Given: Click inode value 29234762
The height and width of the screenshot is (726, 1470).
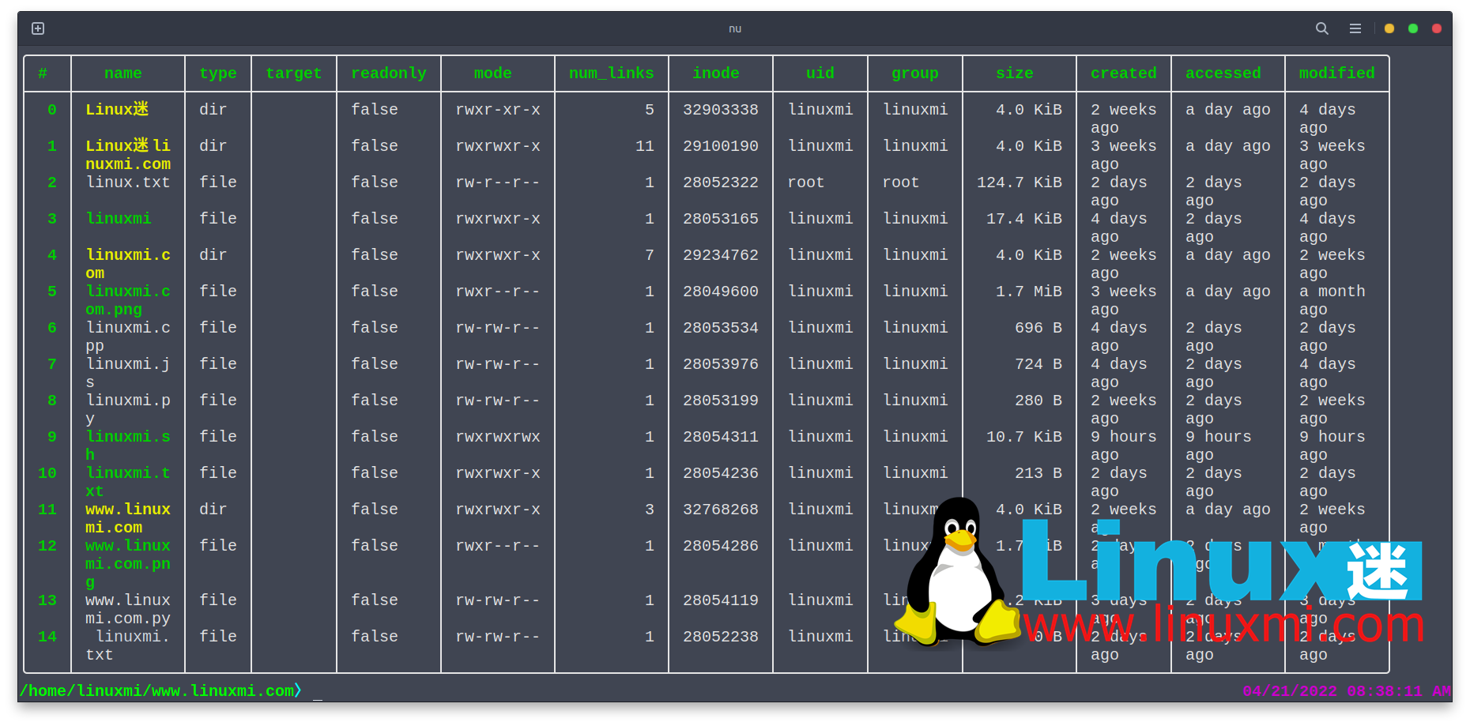Looking at the screenshot, I should [x=721, y=255].
